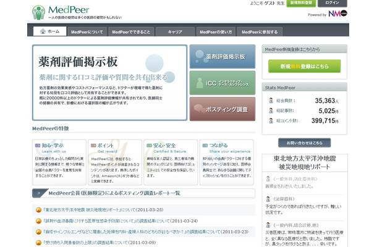Click orange bullet for 2011-03-24 report
The height and width of the screenshot is (247, 377).
click(x=38, y=221)
